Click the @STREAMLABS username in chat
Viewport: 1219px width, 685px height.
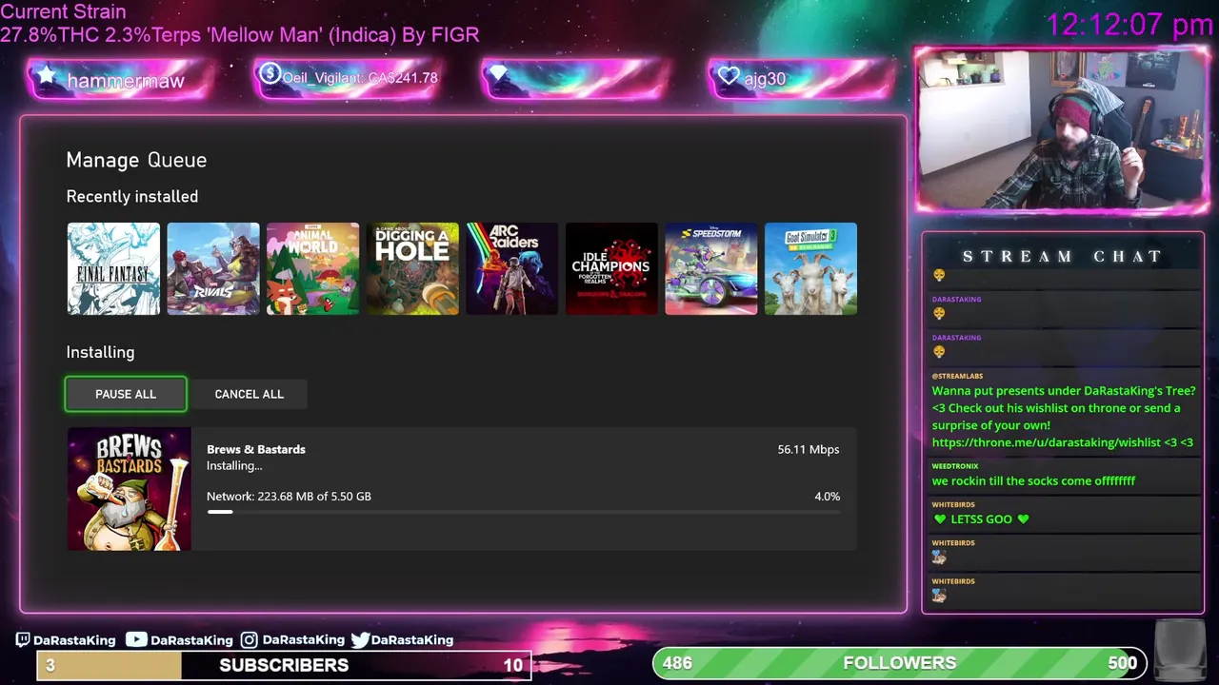point(957,376)
